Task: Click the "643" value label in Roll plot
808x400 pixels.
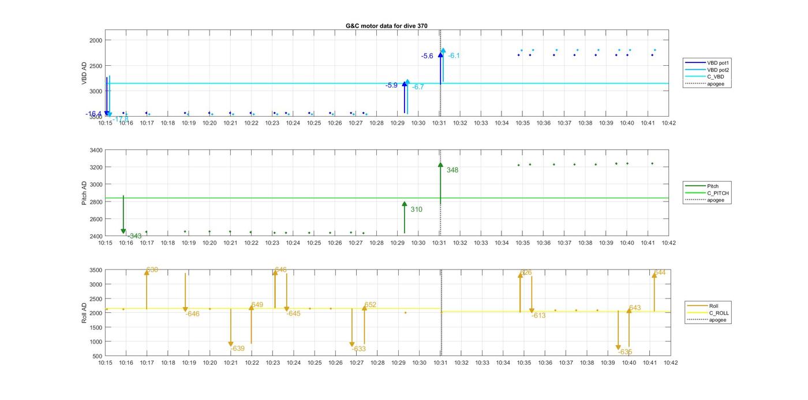Action: [635, 308]
